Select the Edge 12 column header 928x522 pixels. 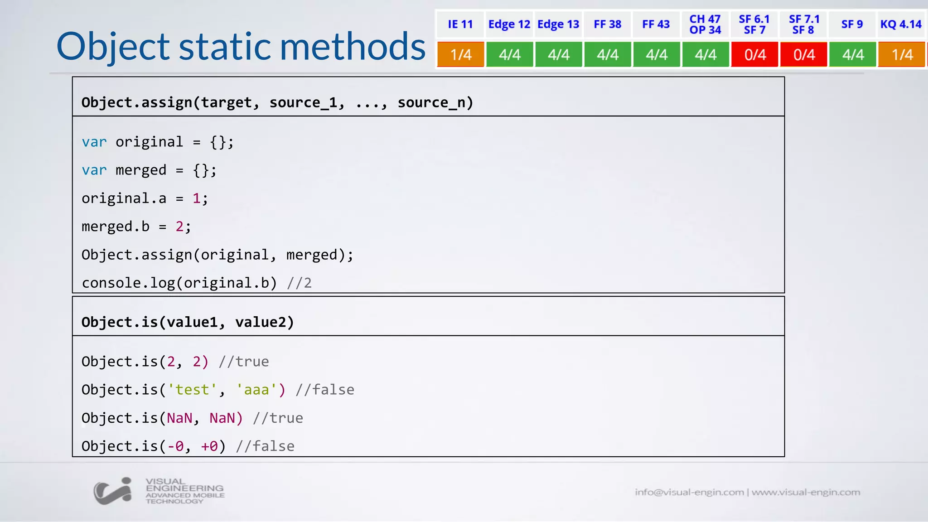(509, 24)
